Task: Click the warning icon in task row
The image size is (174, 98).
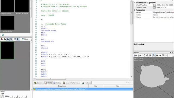Action: [35, 89]
